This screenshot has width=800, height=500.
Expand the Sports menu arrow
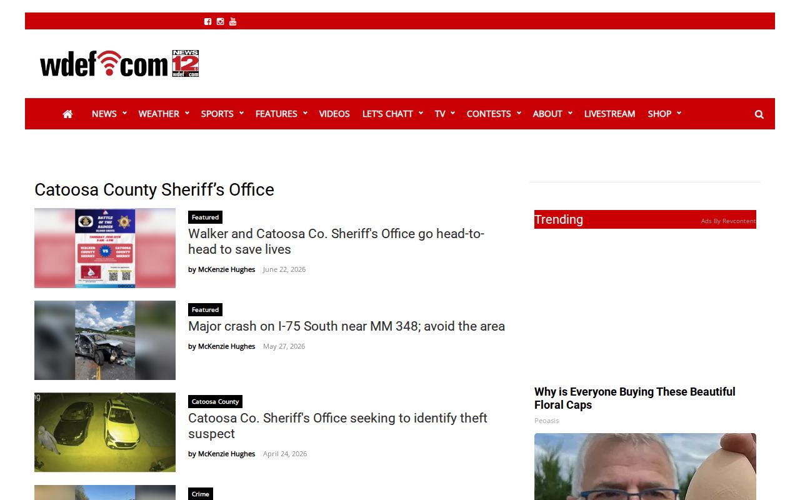pyautogui.click(x=241, y=113)
